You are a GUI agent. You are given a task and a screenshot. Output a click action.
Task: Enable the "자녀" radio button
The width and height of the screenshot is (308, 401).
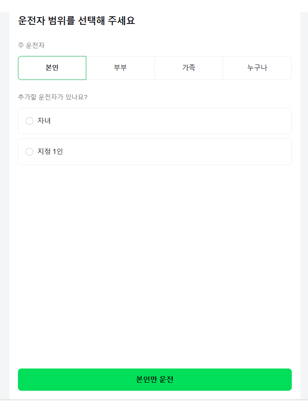tap(29, 121)
